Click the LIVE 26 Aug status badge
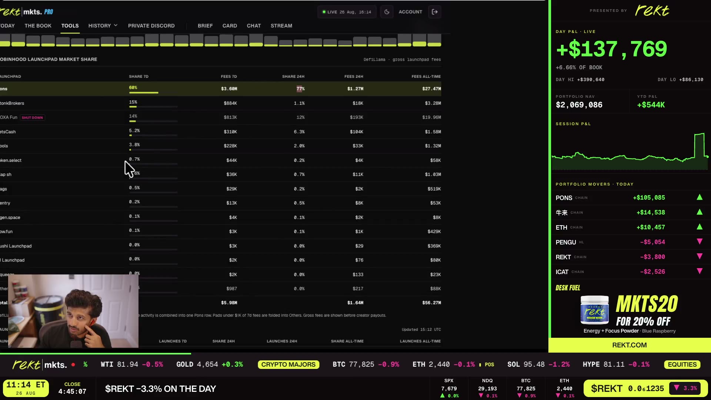Viewport: 711px width, 400px height. 347,12
